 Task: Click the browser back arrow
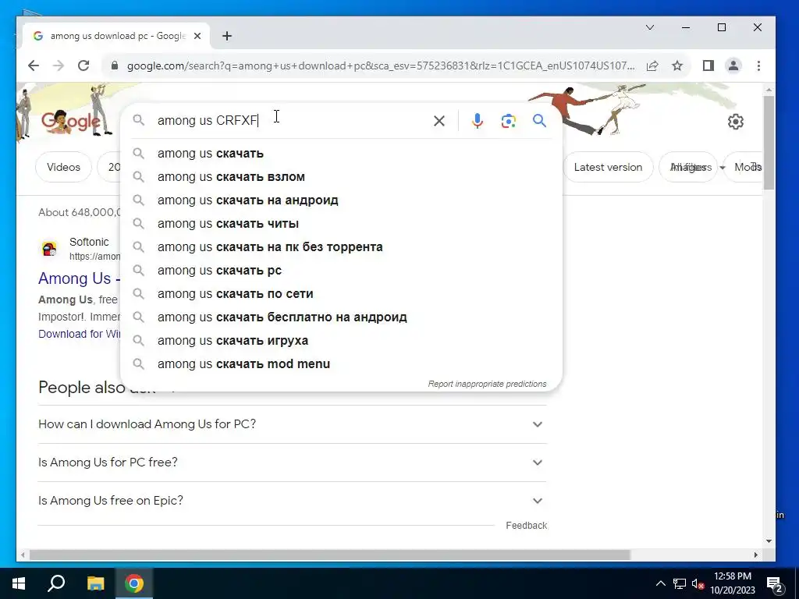[x=34, y=66]
